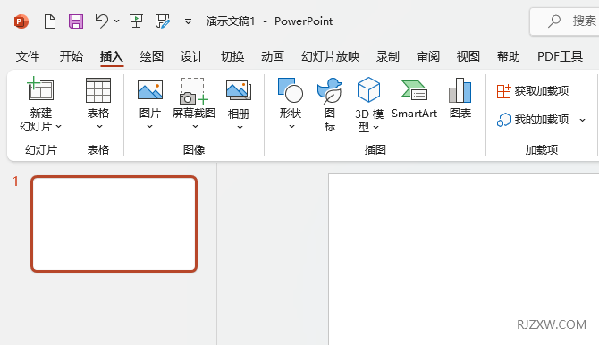This screenshot has width=599, height=345.
Task: Insert a chart with 图表 icon
Action: coord(460,90)
